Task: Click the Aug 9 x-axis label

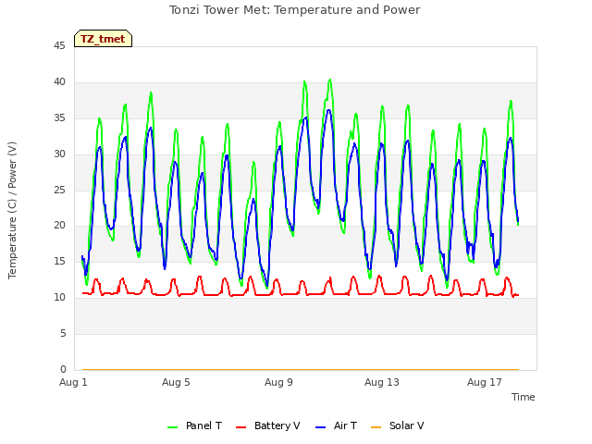Action: pos(278,382)
